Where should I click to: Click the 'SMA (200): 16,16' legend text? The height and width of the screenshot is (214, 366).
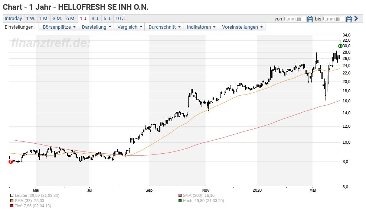coord(199,195)
